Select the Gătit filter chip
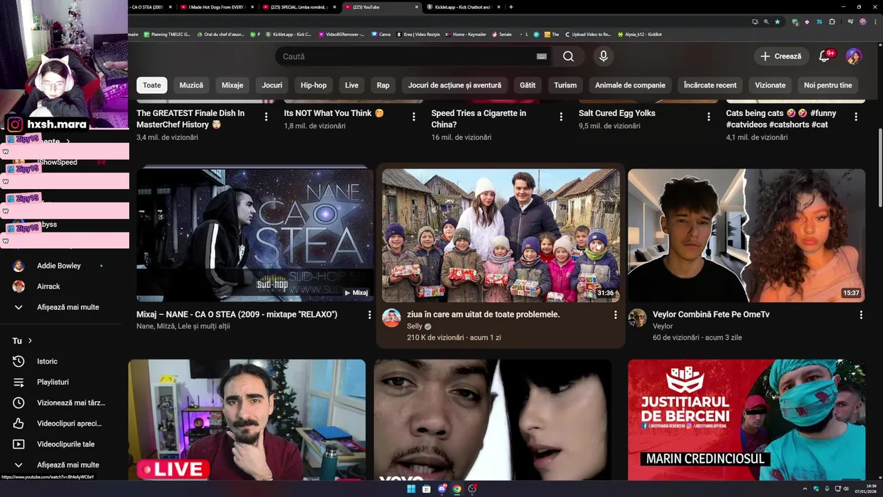883x497 pixels. point(528,85)
